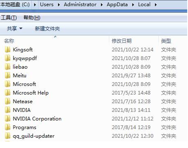Go to Users in address bar
Screen dimensions: 188x148
pyautogui.click(x=47, y=5)
